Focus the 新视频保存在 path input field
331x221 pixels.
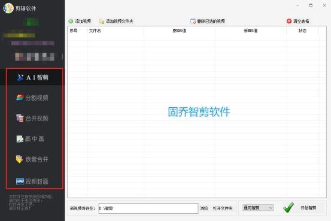(148, 208)
